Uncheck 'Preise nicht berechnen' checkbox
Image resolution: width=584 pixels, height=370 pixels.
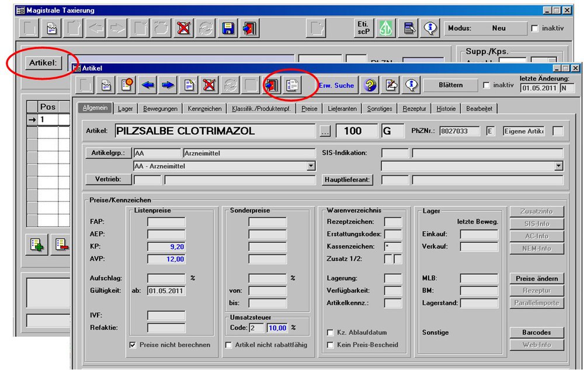(132, 345)
